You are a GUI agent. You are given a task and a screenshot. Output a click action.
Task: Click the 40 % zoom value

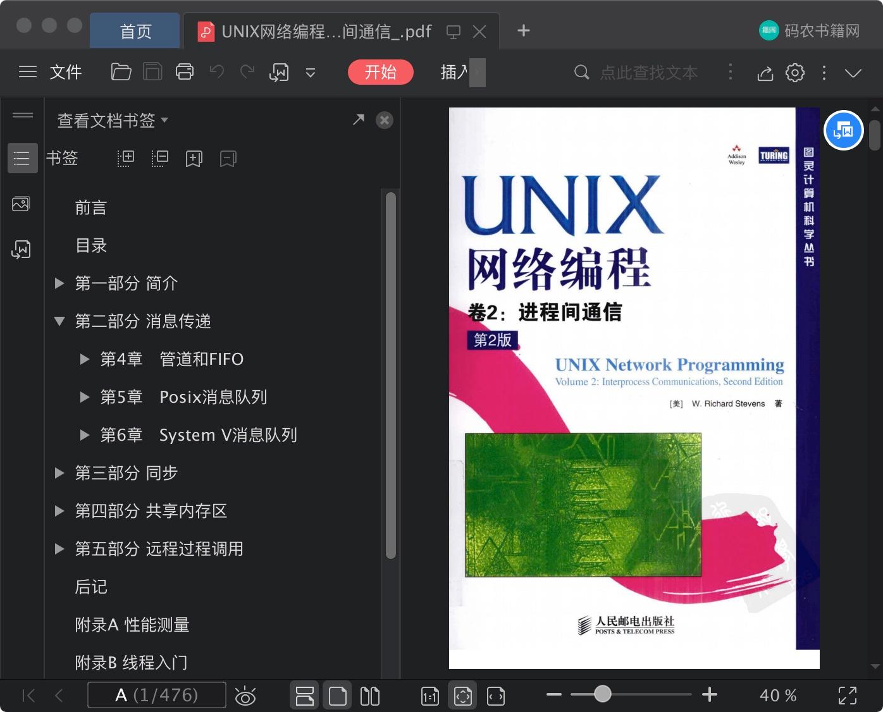point(778,696)
